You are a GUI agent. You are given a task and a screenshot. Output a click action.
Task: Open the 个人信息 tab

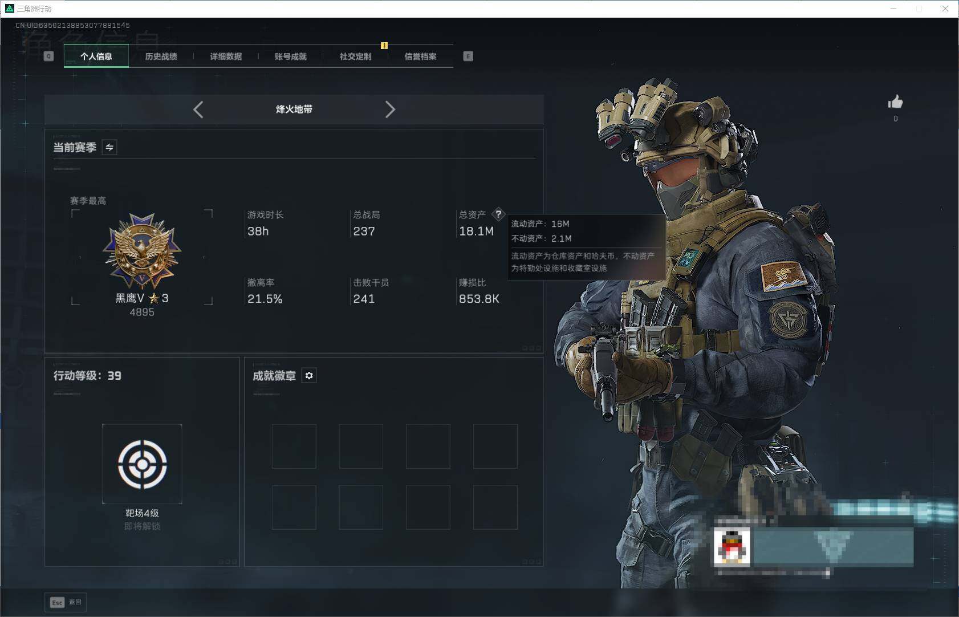pyautogui.click(x=96, y=56)
